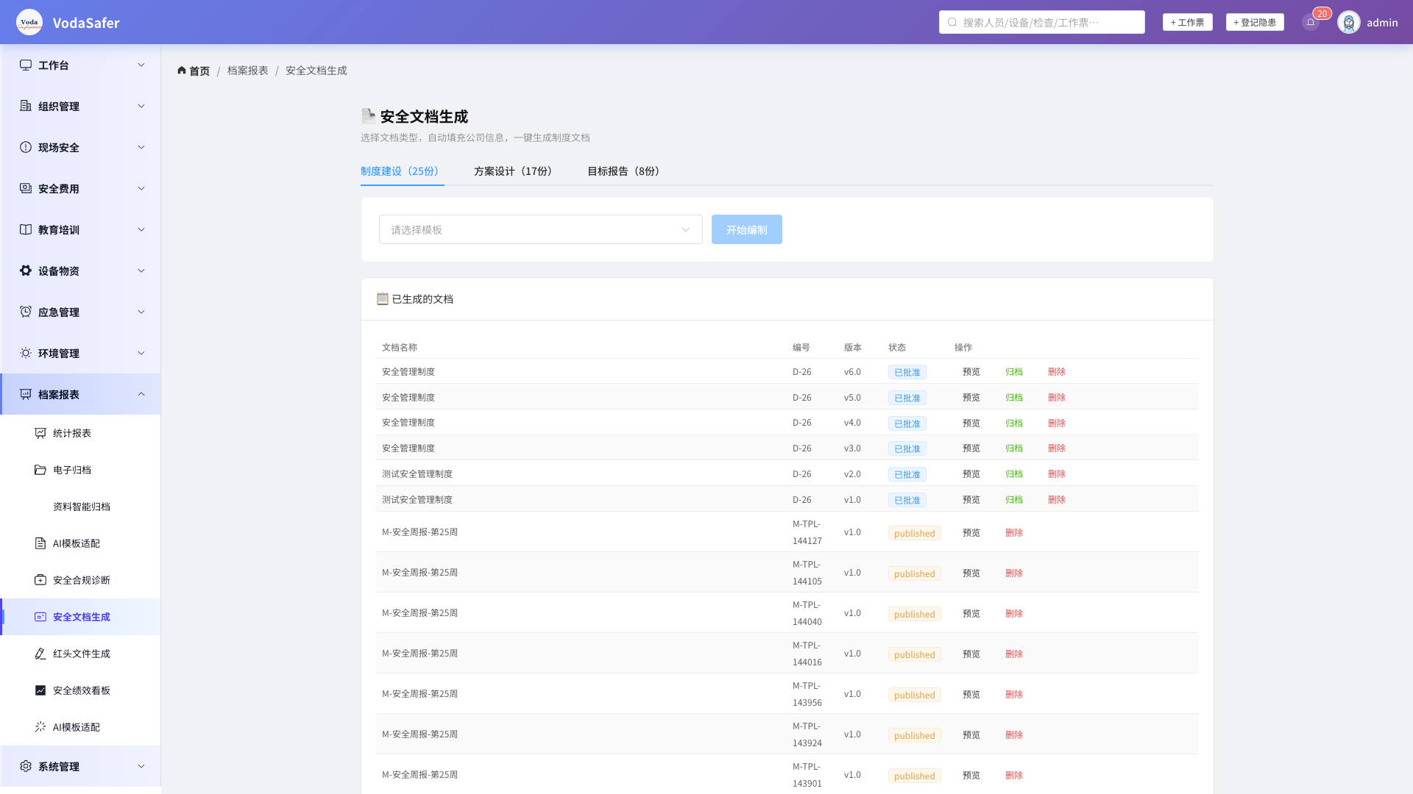Open the 安全文档生成 sidebar item
The width and height of the screenshot is (1413, 794).
(x=81, y=617)
